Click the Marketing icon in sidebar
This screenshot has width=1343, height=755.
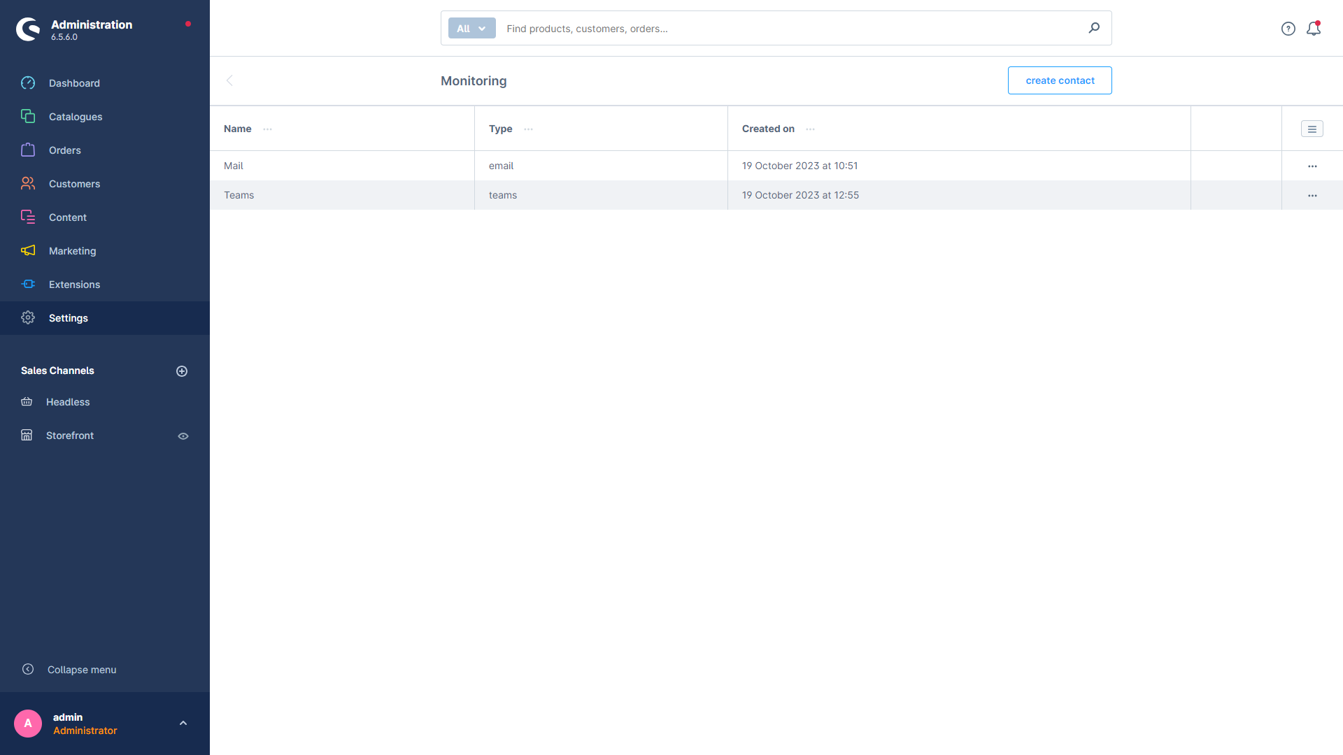(x=29, y=251)
